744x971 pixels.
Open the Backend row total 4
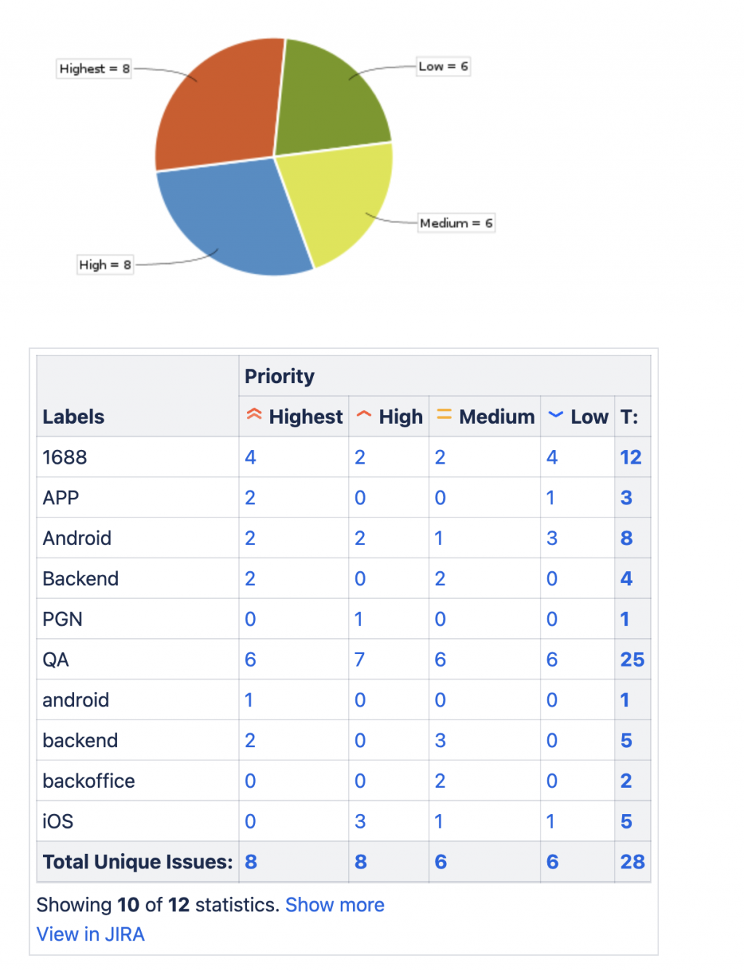pyautogui.click(x=626, y=579)
